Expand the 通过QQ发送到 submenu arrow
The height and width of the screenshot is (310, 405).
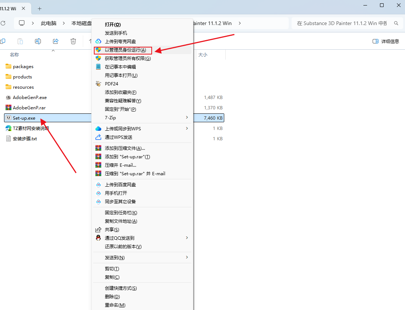coord(187,238)
